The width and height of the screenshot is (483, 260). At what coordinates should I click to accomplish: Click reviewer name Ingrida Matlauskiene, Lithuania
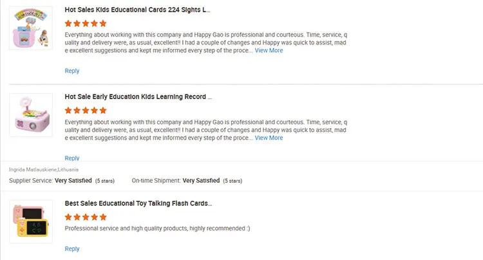point(44,169)
